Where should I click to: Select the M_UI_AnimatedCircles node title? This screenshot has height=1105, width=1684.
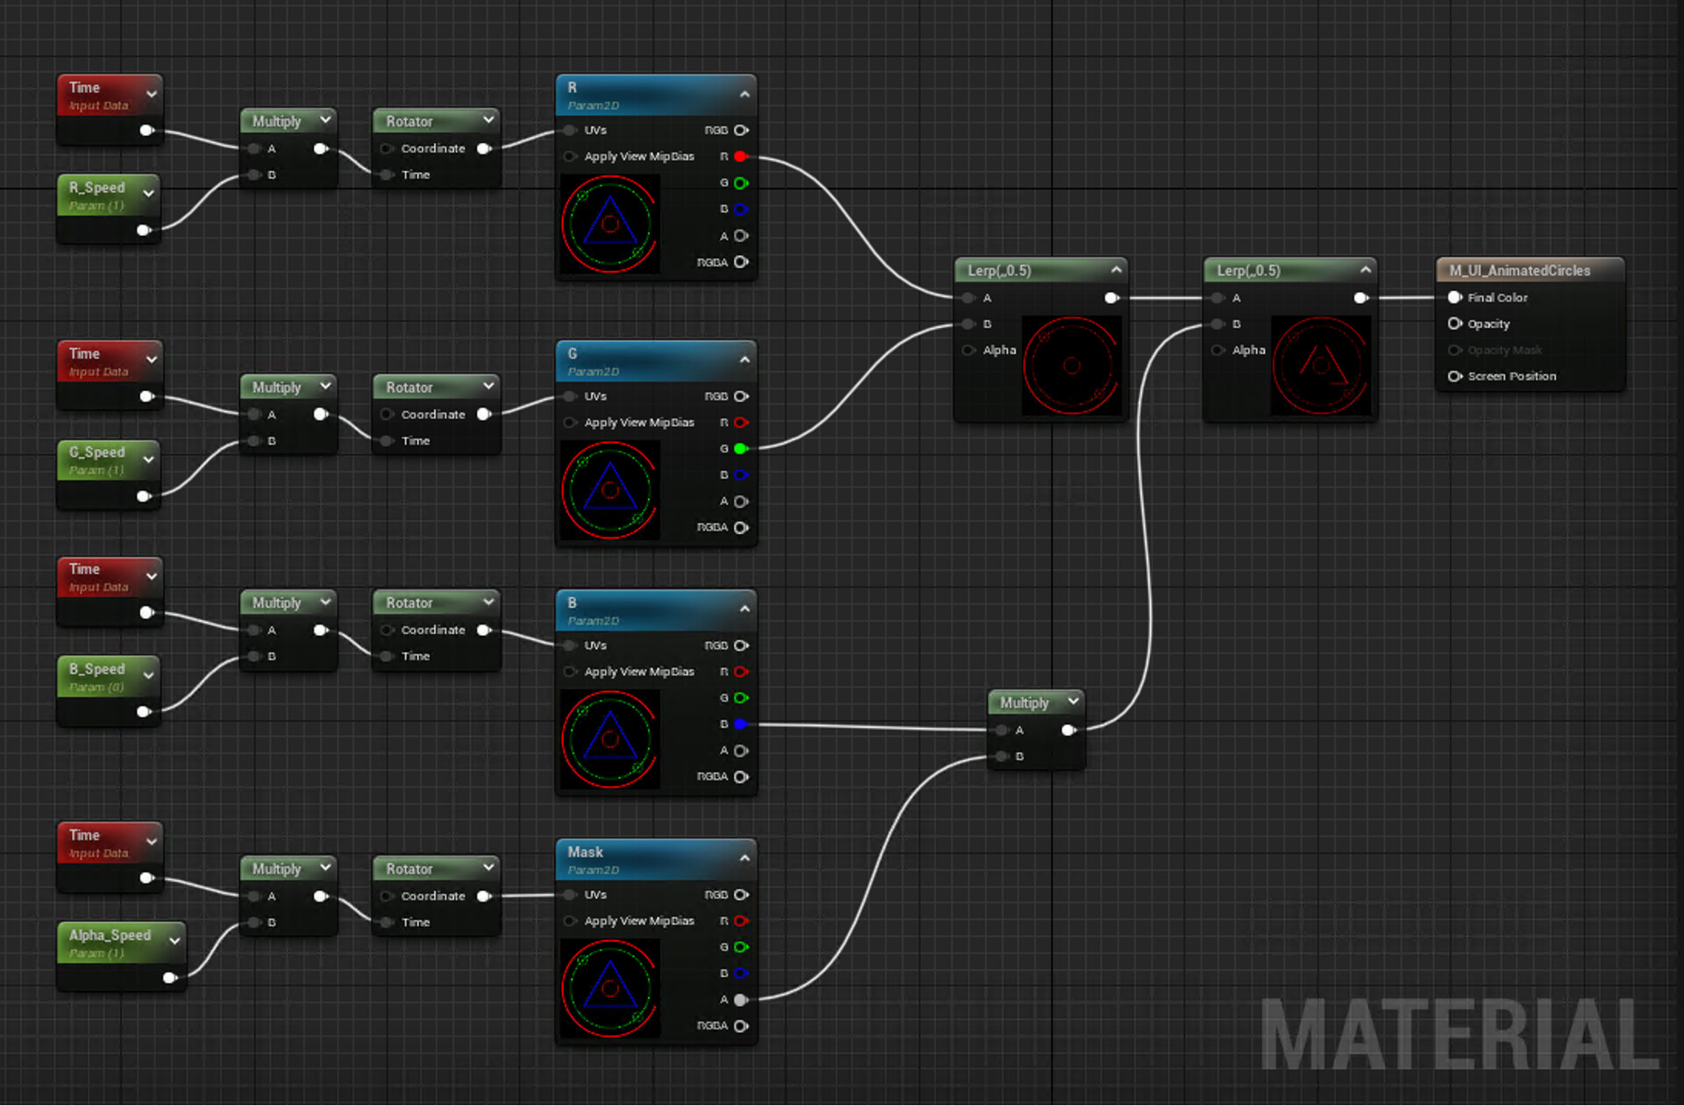[x=1519, y=271]
